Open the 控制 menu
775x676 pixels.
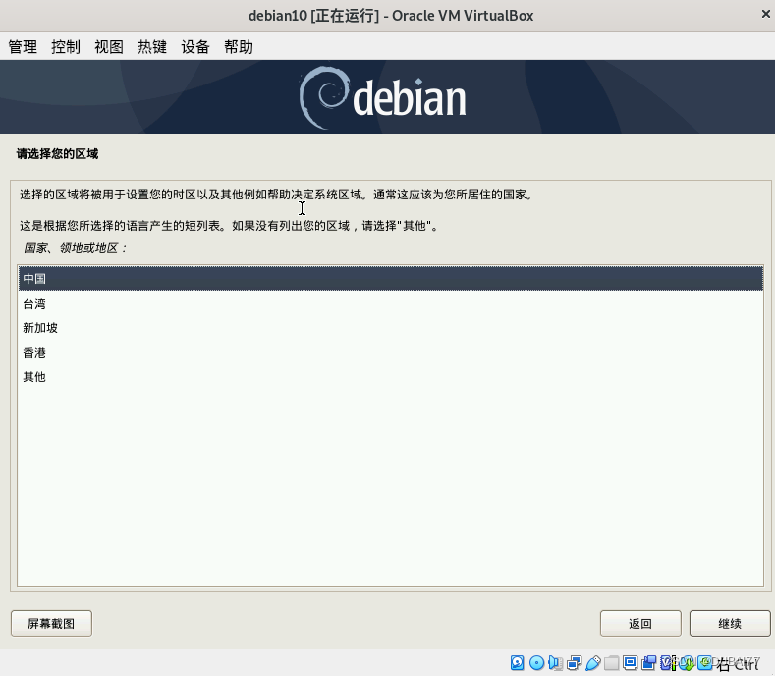tap(66, 47)
